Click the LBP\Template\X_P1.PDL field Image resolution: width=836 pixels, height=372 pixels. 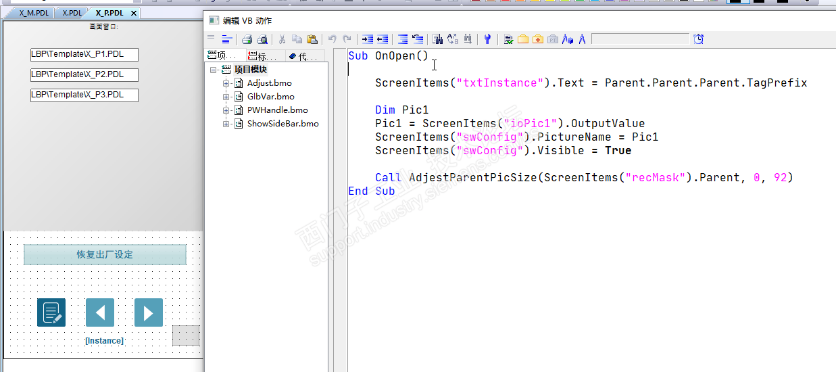[84, 55]
